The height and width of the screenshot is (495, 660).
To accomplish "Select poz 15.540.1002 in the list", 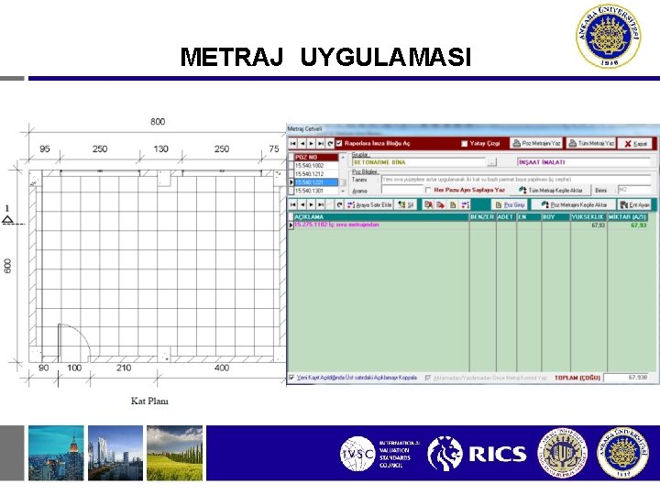I will click(x=316, y=165).
